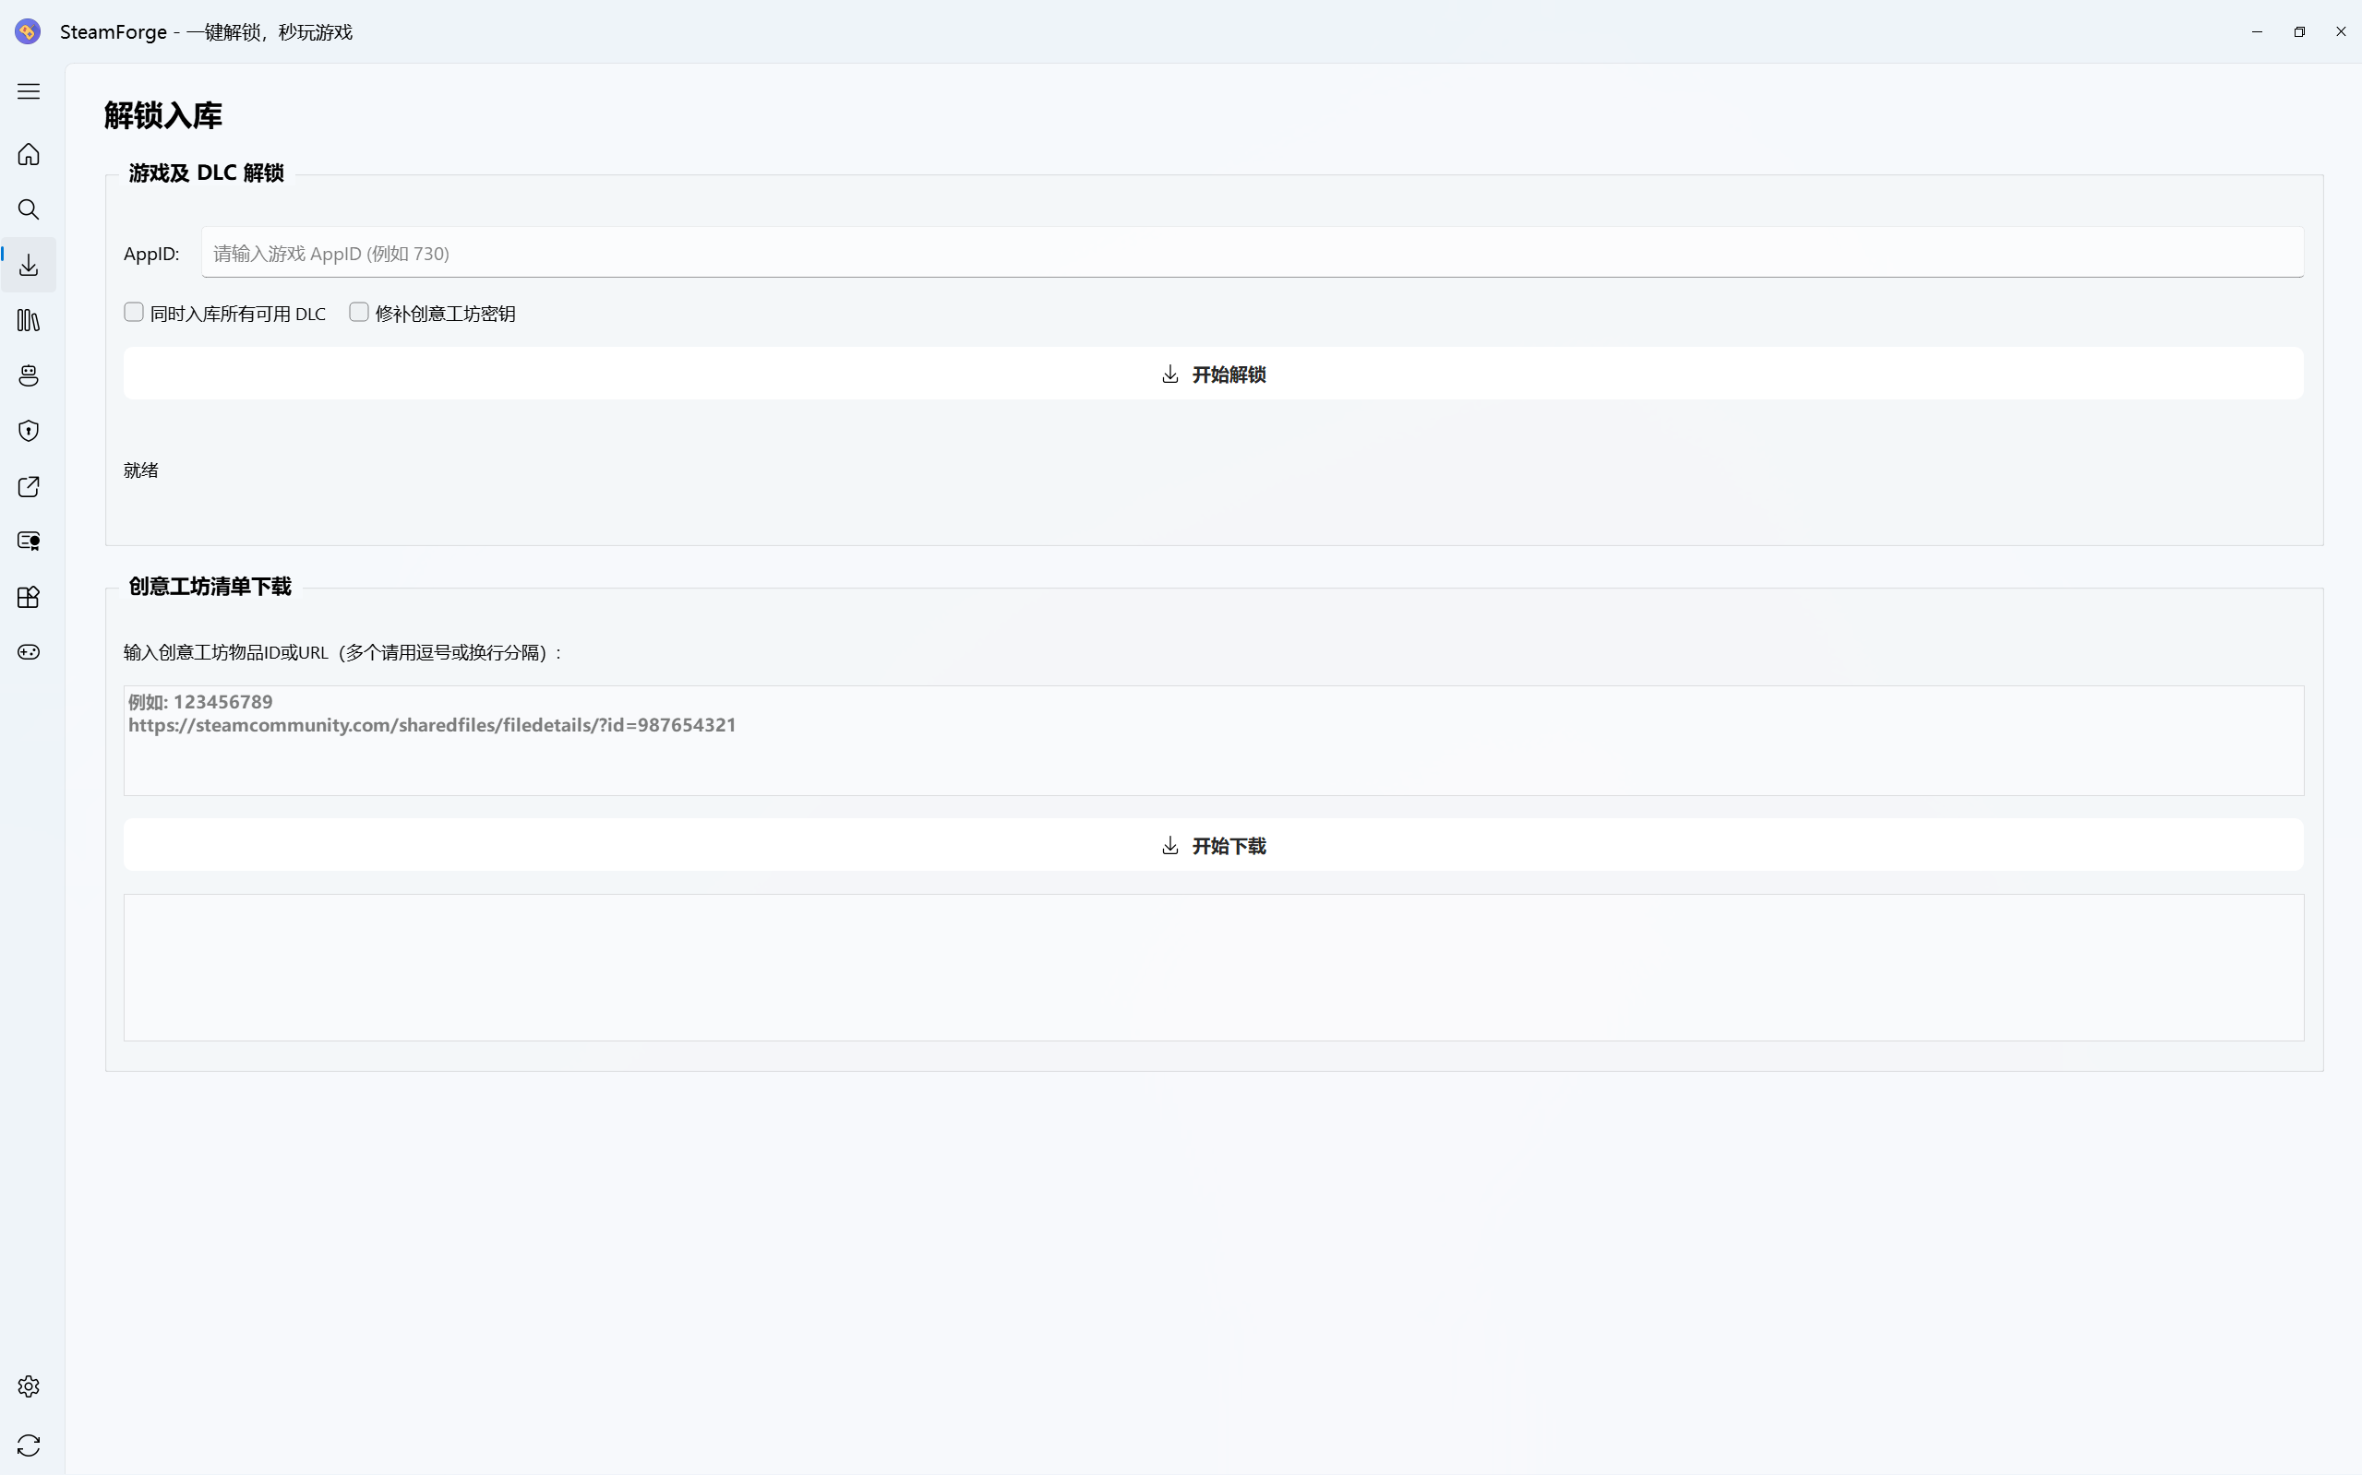Open the game controller sidebar icon
Viewport: 2362px width, 1475px height.
coord(29,651)
